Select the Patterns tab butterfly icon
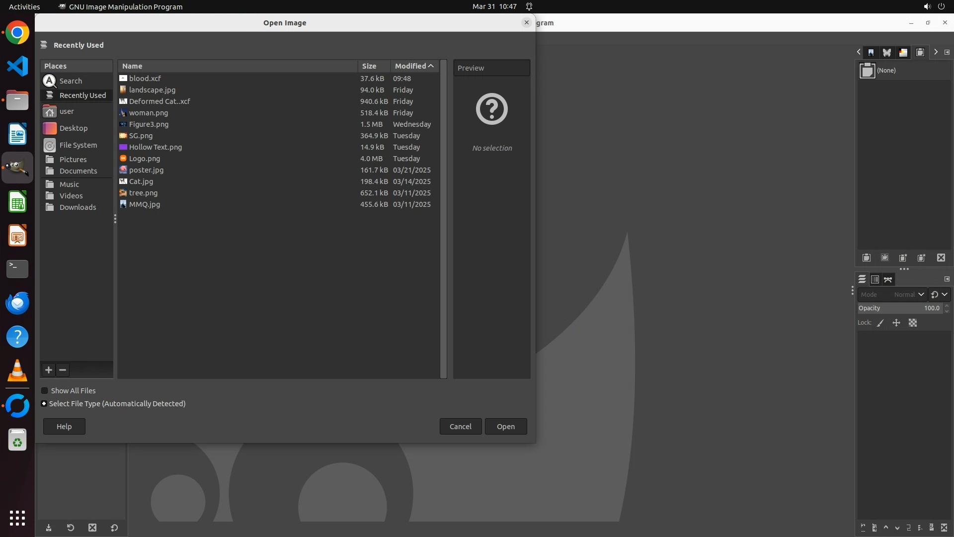 887,53
